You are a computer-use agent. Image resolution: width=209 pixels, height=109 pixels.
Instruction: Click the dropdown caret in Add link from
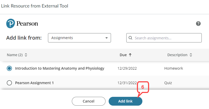click(x=107, y=38)
